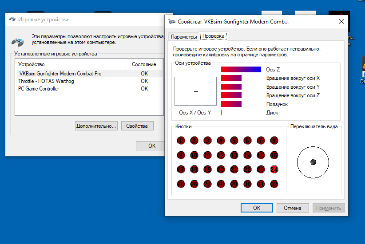Click button indicator 22

tap(247, 169)
